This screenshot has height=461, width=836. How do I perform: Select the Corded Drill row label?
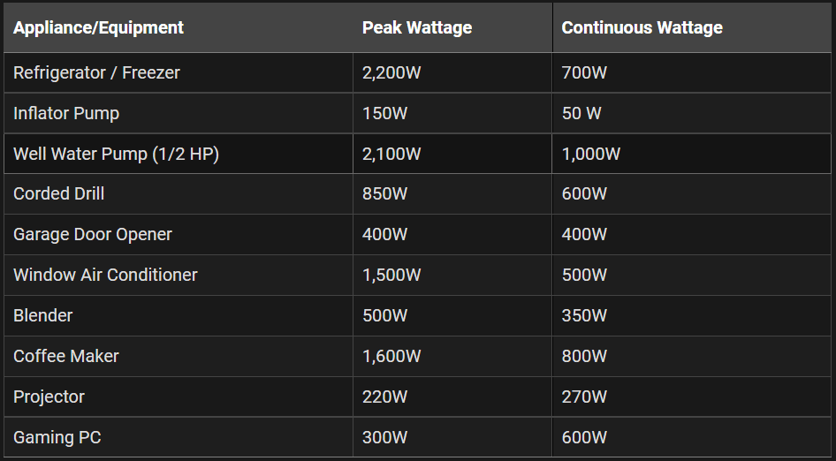(x=58, y=193)
